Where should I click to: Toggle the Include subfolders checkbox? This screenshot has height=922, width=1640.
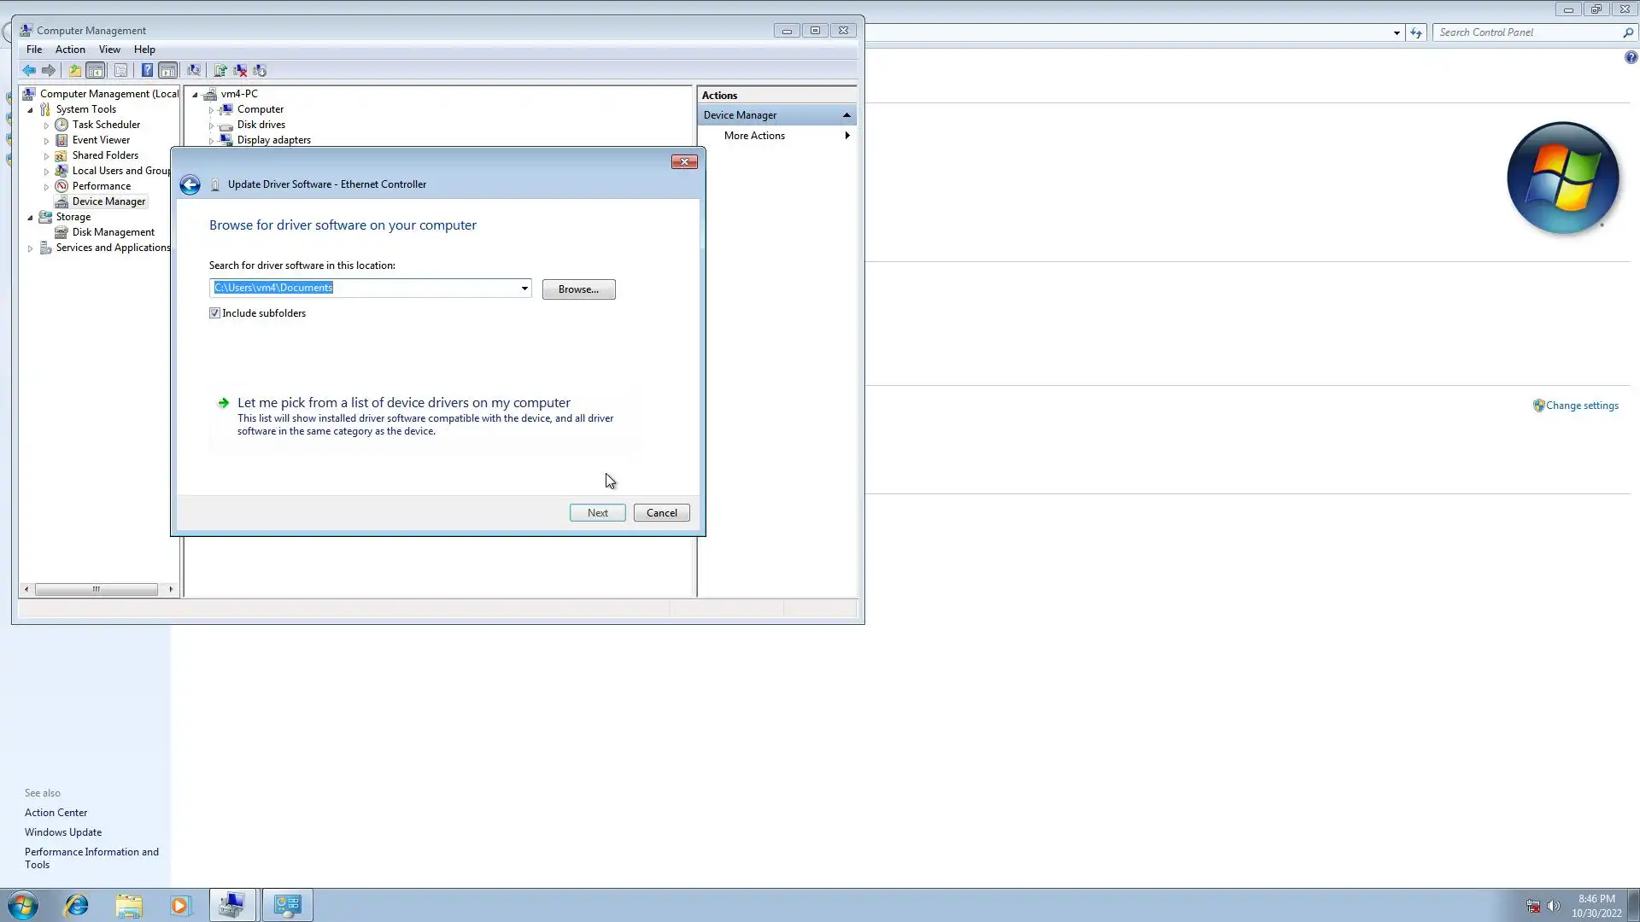pos(214,313)
